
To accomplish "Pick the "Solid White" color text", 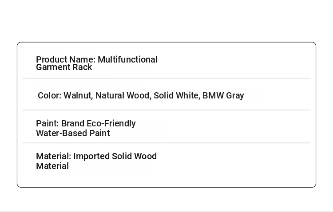I will click(177, 96).
